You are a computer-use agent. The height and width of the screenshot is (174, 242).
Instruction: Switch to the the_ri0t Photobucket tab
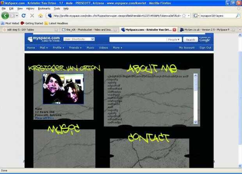(89, 30)
